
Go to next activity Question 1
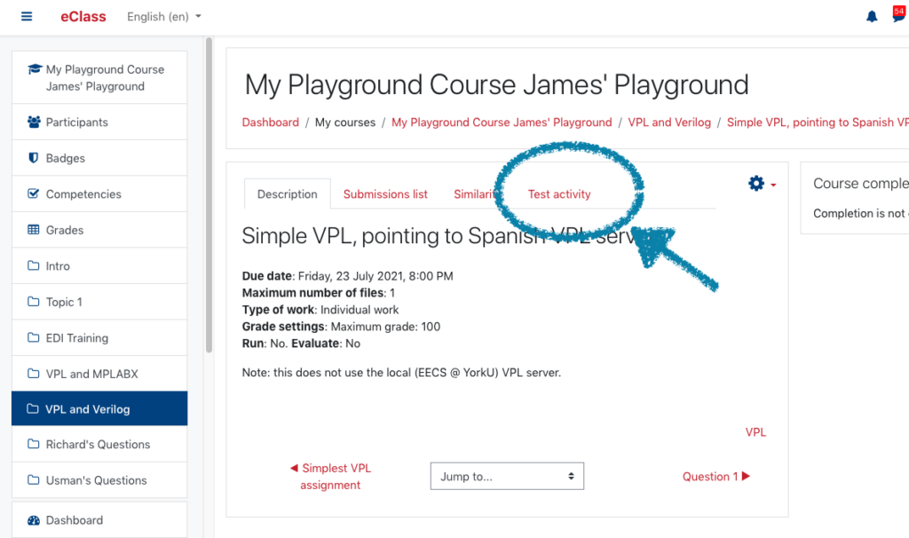tap(716, 476)
